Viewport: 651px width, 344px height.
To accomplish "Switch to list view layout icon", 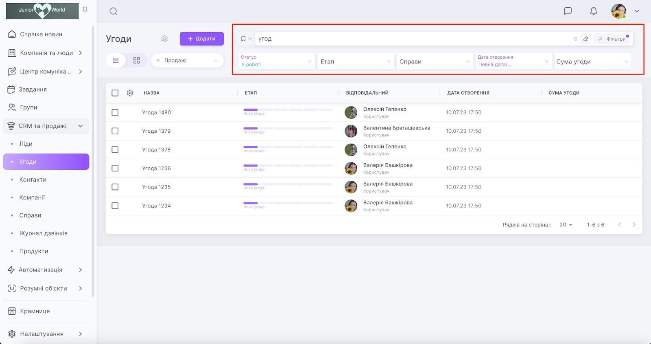I will 116,60.
